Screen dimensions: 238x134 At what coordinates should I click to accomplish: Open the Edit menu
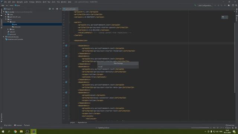pos(9,2)
